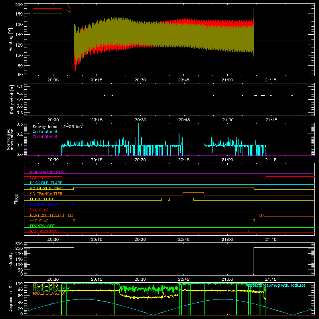Click the 60 tick label on Pointing axis
The height and width of the screenshot is (319, 319).
pyautogui.click(x=20, y=75)
